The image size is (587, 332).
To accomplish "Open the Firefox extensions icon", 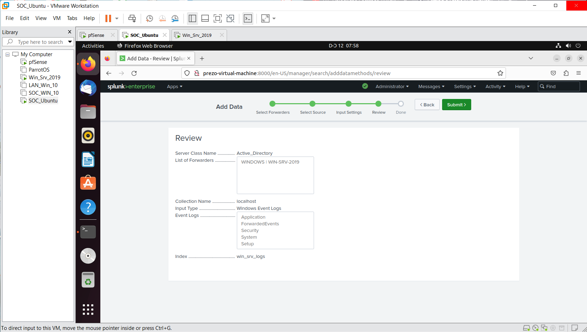I will 566,73.
